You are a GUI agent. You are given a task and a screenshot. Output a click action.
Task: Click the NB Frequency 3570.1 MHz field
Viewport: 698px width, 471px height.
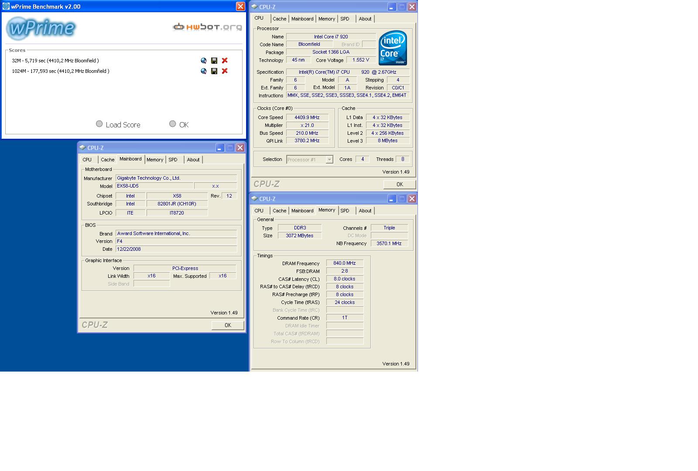click(389, 243)
